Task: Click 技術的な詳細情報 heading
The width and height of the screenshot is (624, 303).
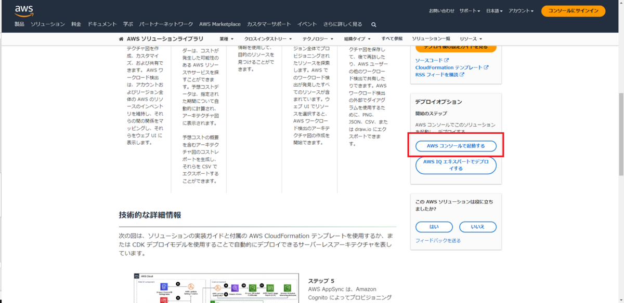Action: (150, 215)
